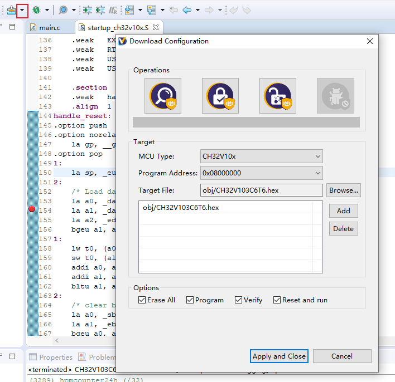Click the locked padlock protect operation icon
This screenshot has width=395, height=382.
[220, 96]
